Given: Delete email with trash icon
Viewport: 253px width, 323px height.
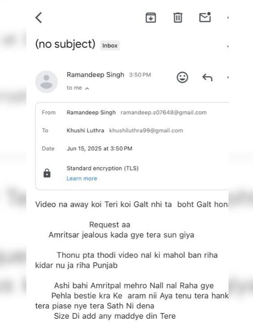Looking at the screenshot, I should point(178,17).
